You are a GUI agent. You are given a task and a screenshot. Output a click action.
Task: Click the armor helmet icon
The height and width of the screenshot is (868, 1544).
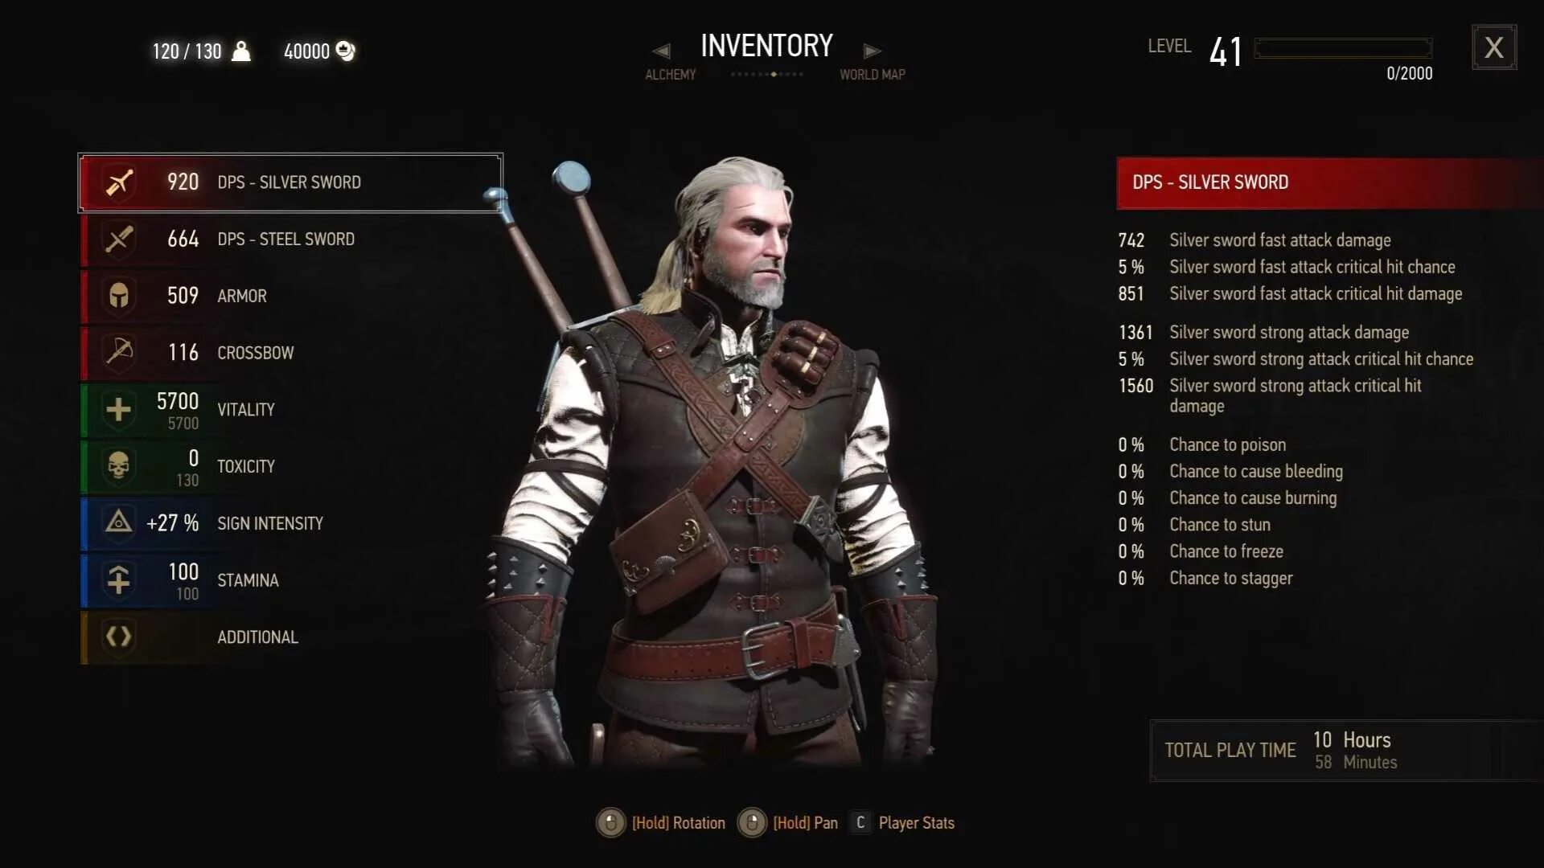119,296
